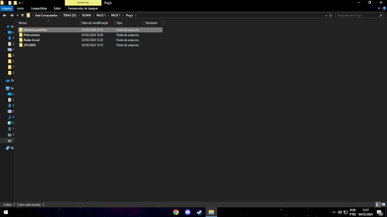Switch to details view icon in status bar
This screenshot has width=387, height=217.
[377, 204]
